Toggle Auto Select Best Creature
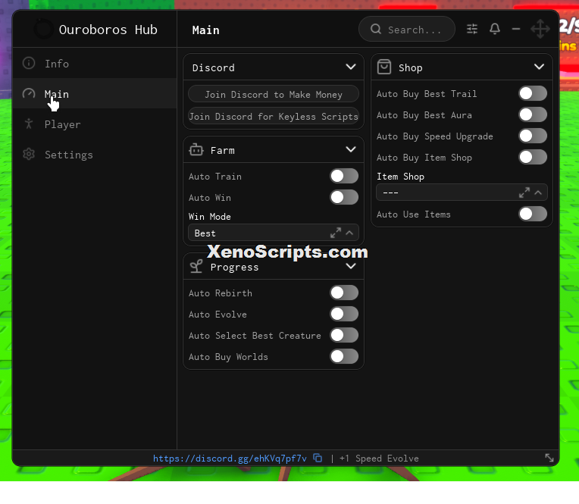 (344, 335)
